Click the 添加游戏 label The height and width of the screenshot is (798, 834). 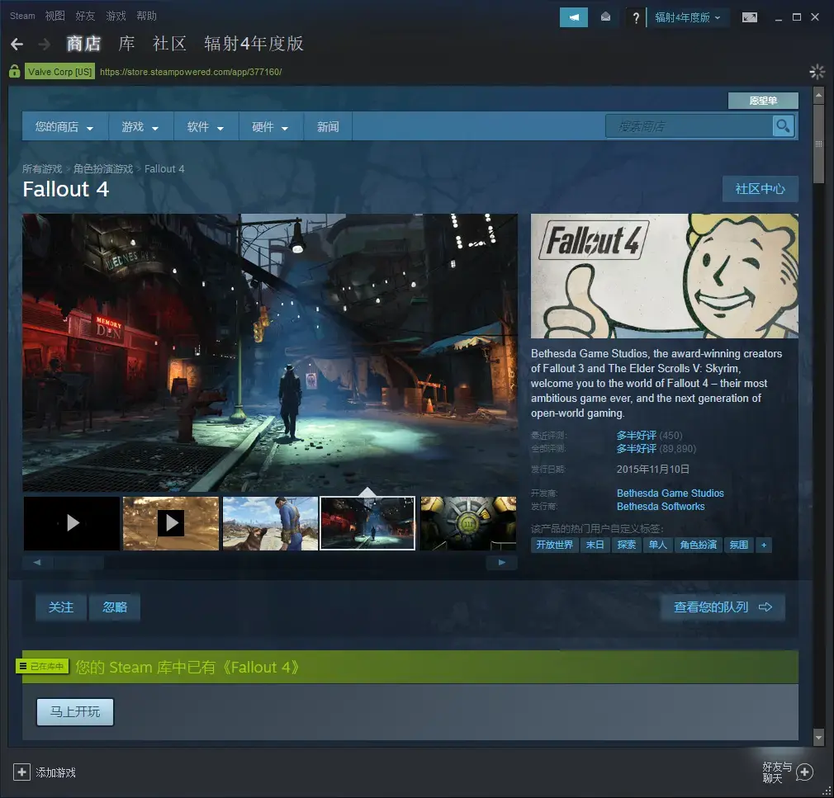(56, 772)
